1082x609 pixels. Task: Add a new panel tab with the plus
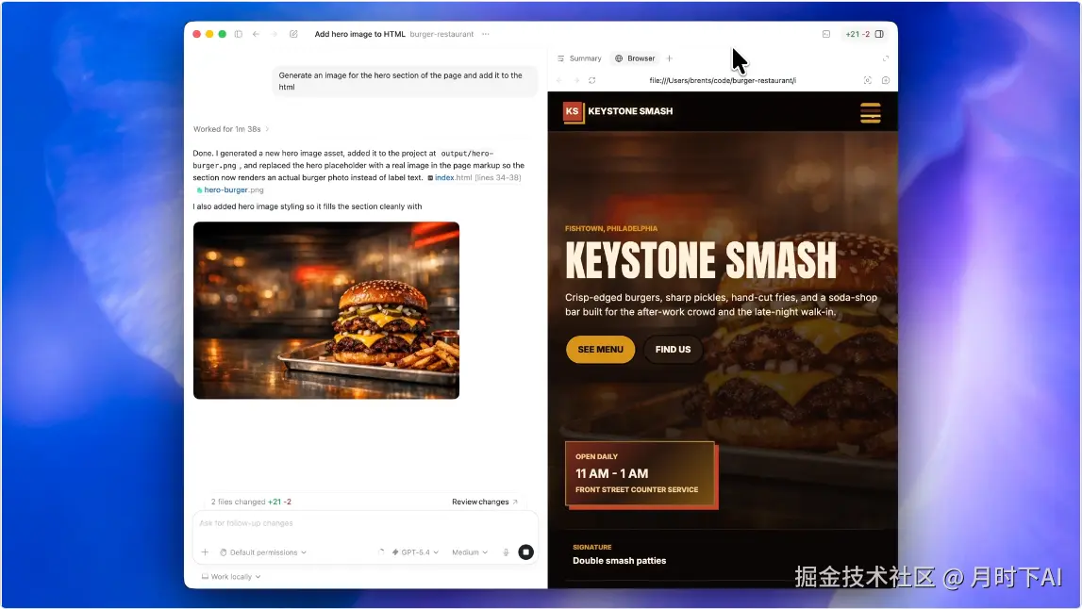670,58
